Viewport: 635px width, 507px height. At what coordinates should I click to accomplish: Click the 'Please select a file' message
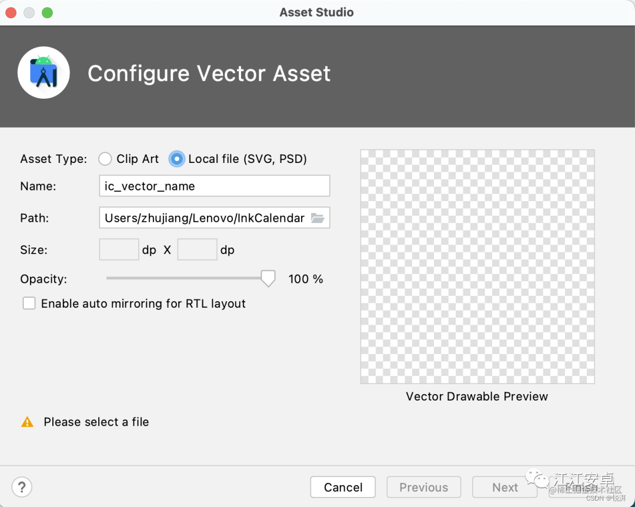point(96,422)
